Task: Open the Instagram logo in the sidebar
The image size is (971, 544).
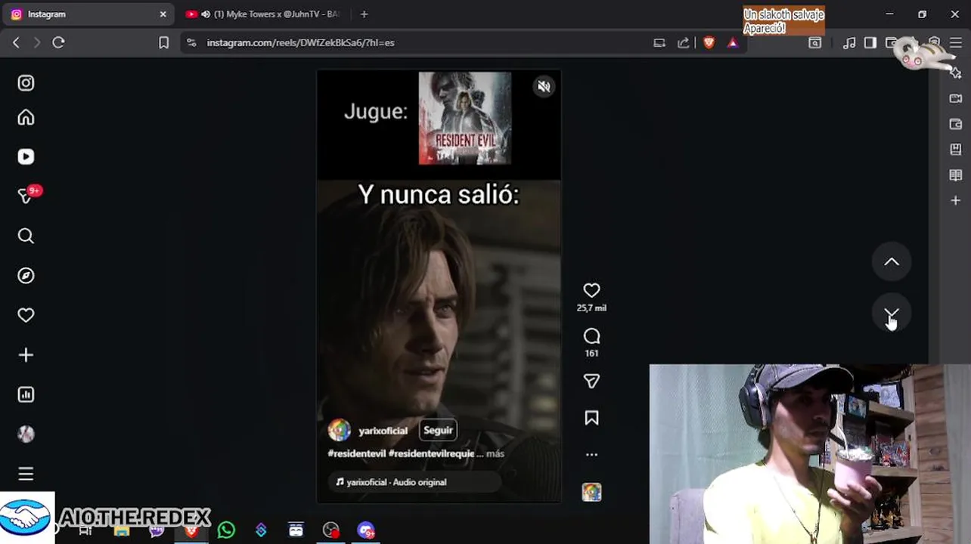Action: 26,83
